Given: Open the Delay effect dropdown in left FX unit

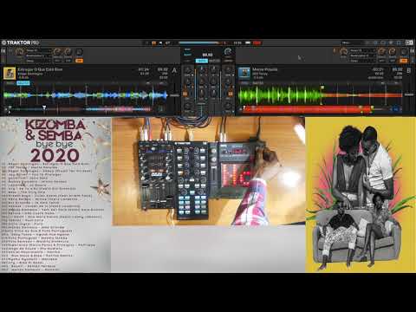Looking at the screenshot, I should (x=38, y=61).
